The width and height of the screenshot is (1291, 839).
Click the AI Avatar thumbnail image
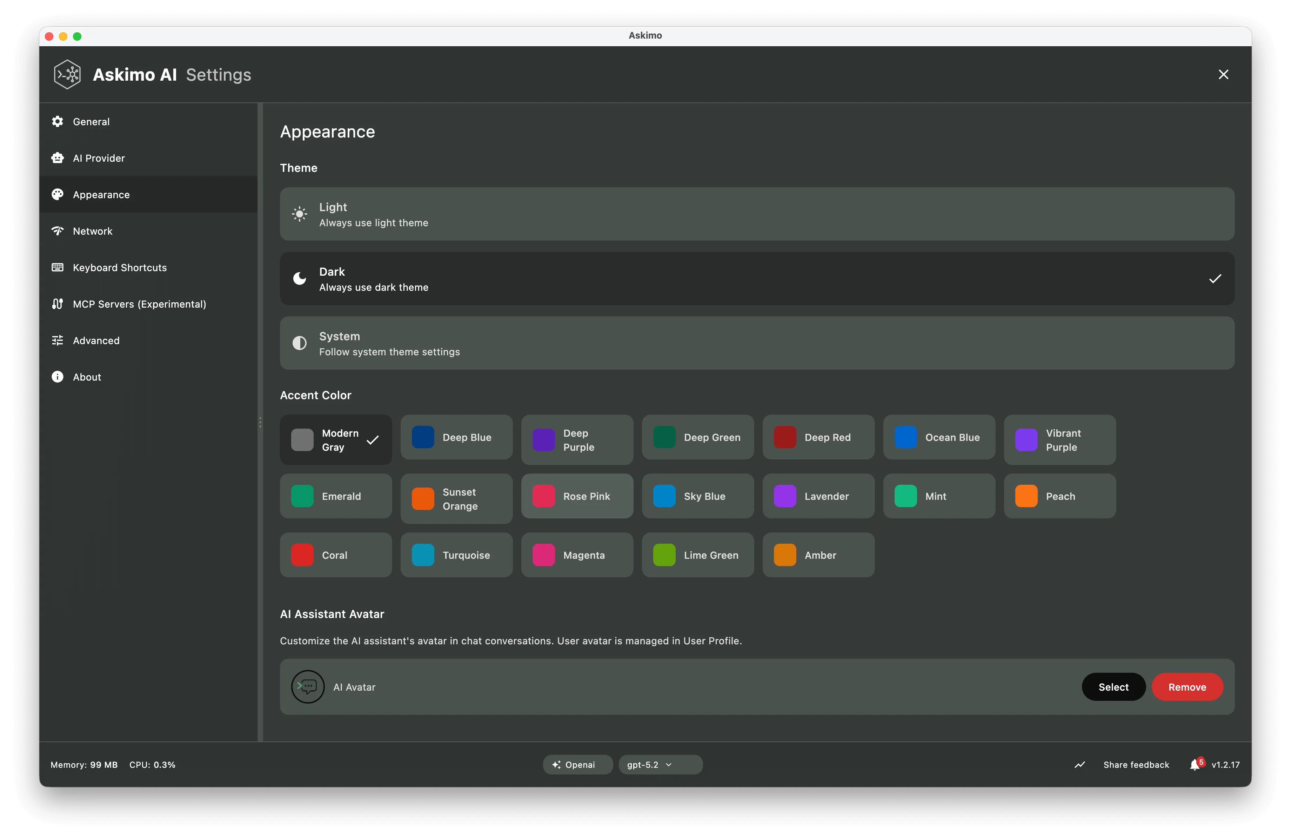(307, 687)
